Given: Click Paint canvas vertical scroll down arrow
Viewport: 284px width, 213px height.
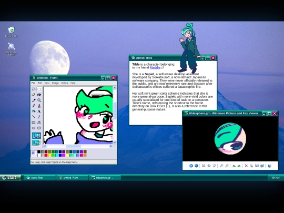Looking at the screenshot, I should [115, 143].
